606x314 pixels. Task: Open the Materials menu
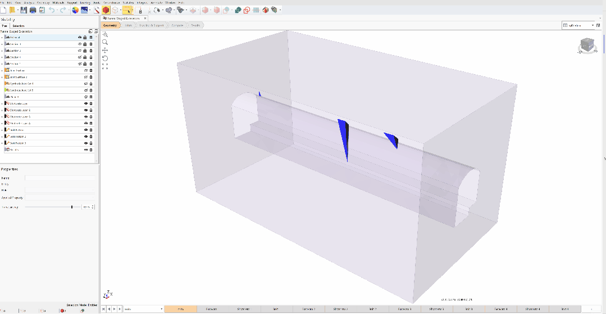58,2
